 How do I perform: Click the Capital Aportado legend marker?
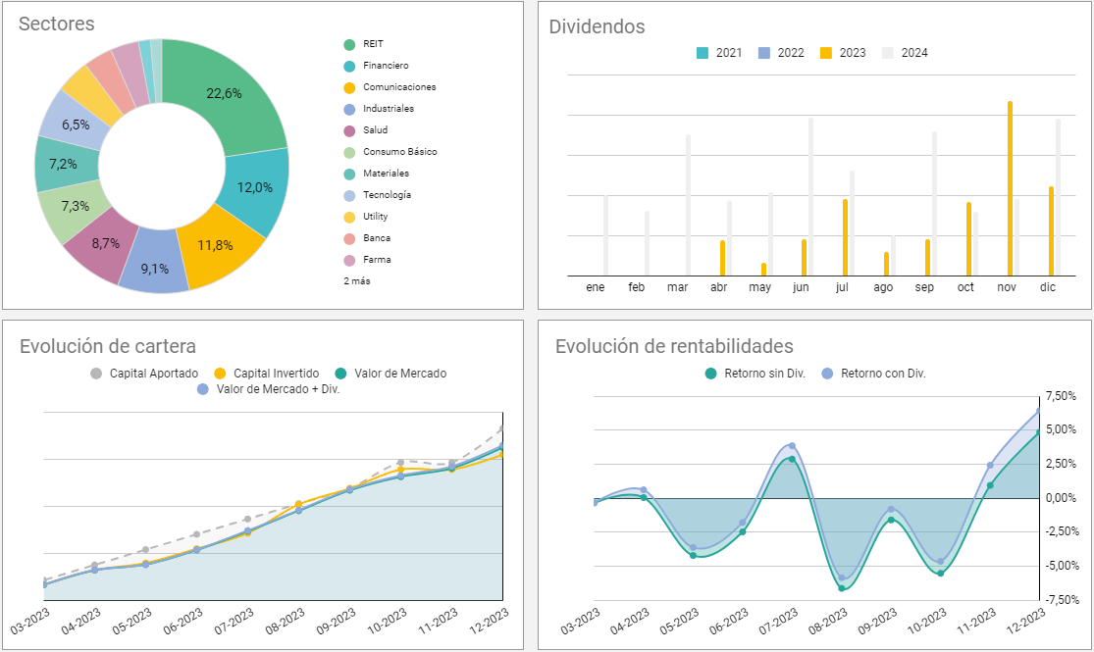[x=95, y=374]
